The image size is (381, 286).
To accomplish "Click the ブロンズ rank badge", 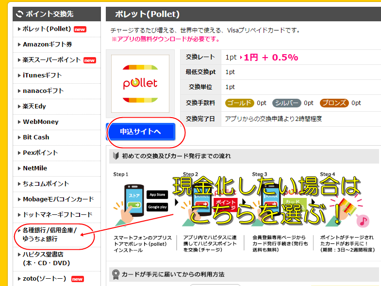I will [334, 103].
